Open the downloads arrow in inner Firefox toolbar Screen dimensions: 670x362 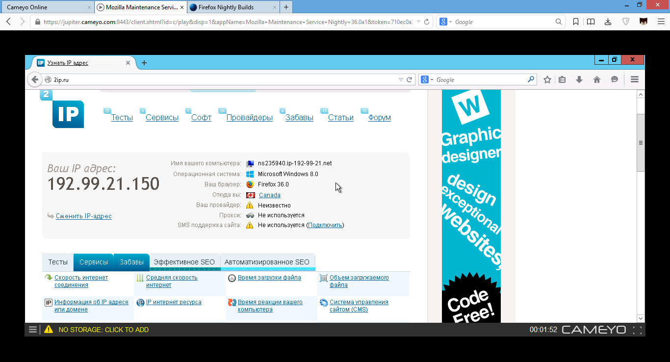tap(579, 79)
